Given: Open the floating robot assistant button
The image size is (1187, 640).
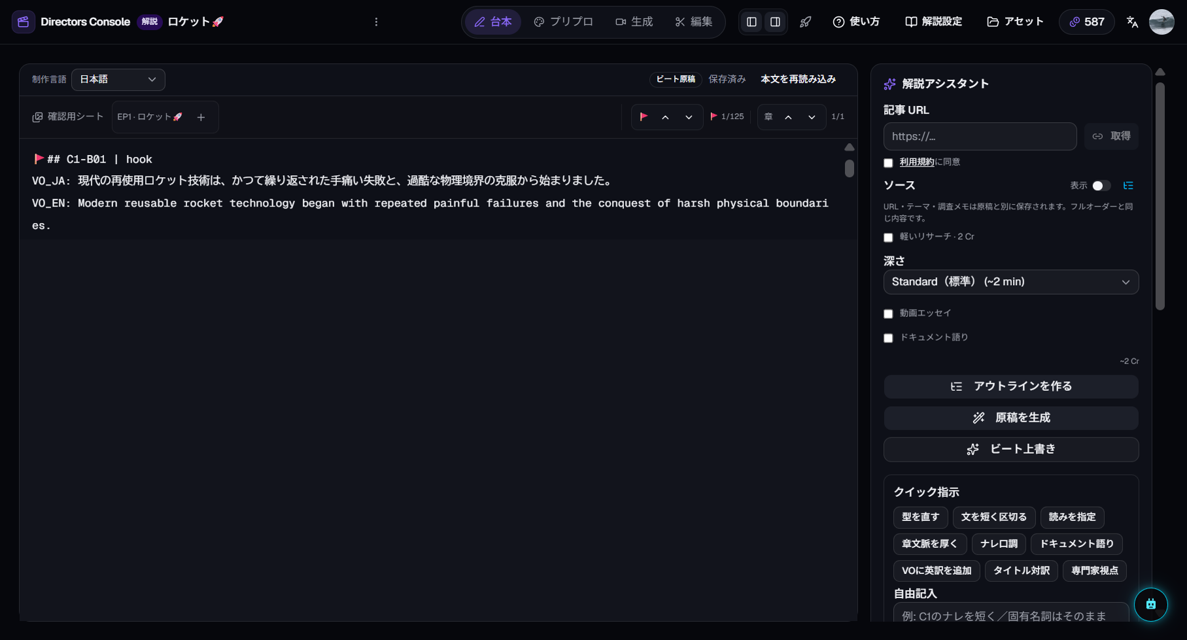Looking at the screenshot, I should point(1151,604).
